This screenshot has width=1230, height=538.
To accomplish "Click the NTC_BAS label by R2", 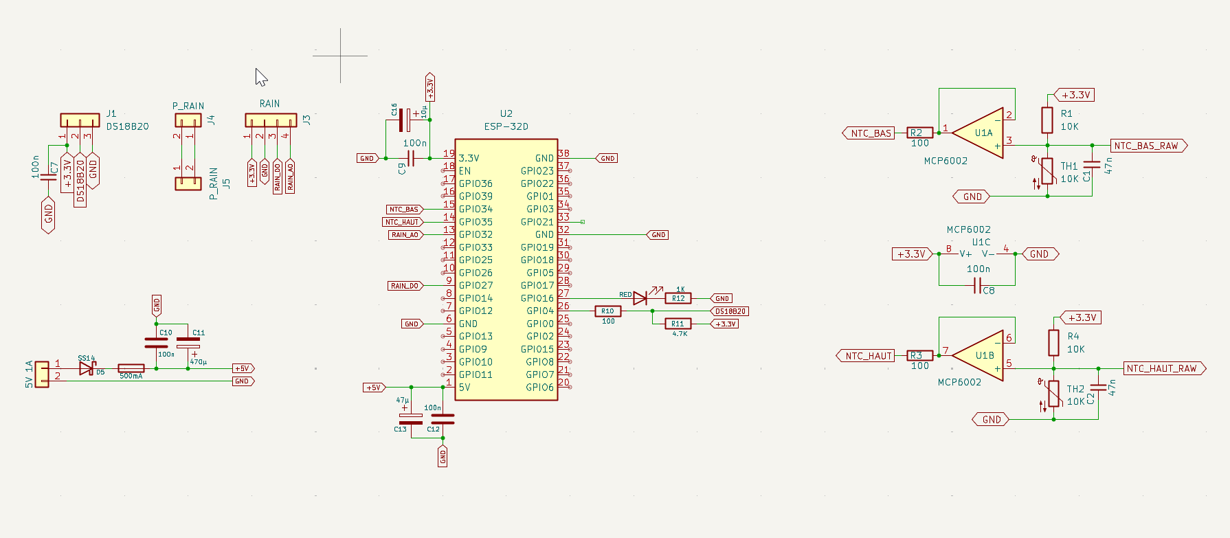I will coord(869,133).
